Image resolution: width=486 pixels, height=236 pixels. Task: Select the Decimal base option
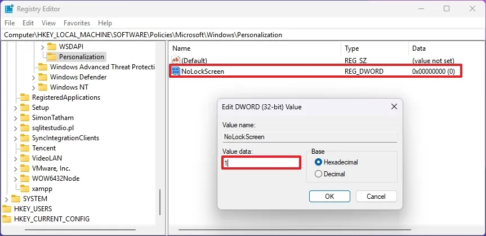point(319,174)
